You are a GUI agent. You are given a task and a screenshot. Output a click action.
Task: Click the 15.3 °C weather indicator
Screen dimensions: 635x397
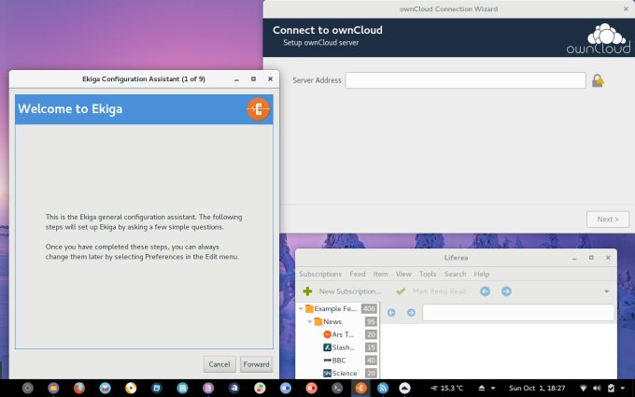click(x=446, y=388)
